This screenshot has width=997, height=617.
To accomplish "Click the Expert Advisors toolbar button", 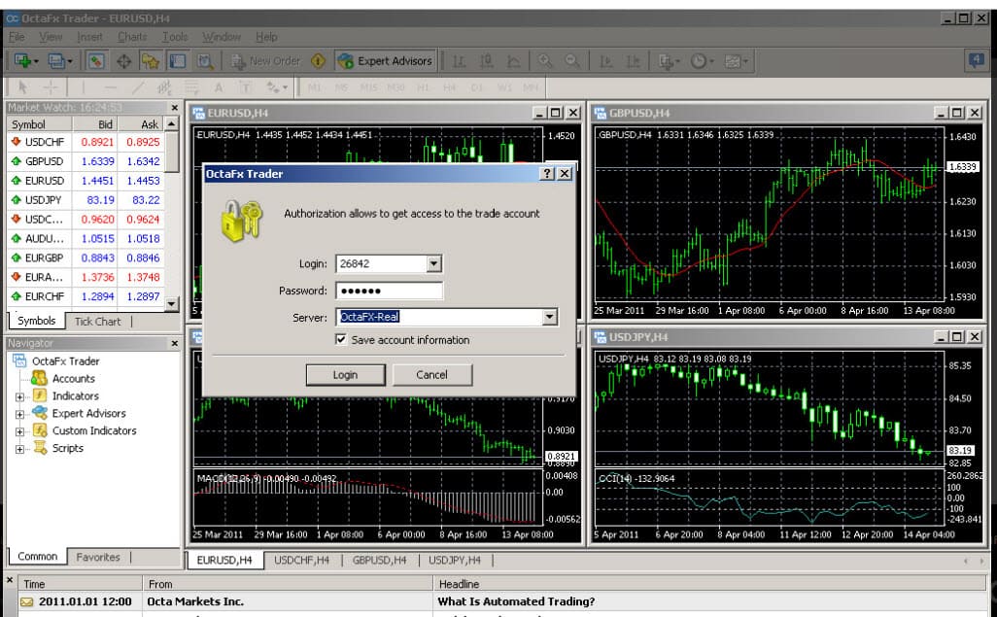I will [x=385, y=61].
